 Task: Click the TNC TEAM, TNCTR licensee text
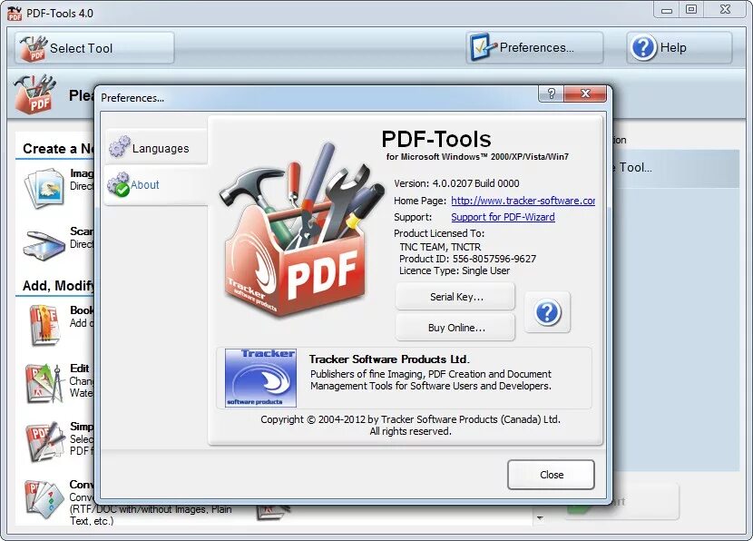pos(440,247)
